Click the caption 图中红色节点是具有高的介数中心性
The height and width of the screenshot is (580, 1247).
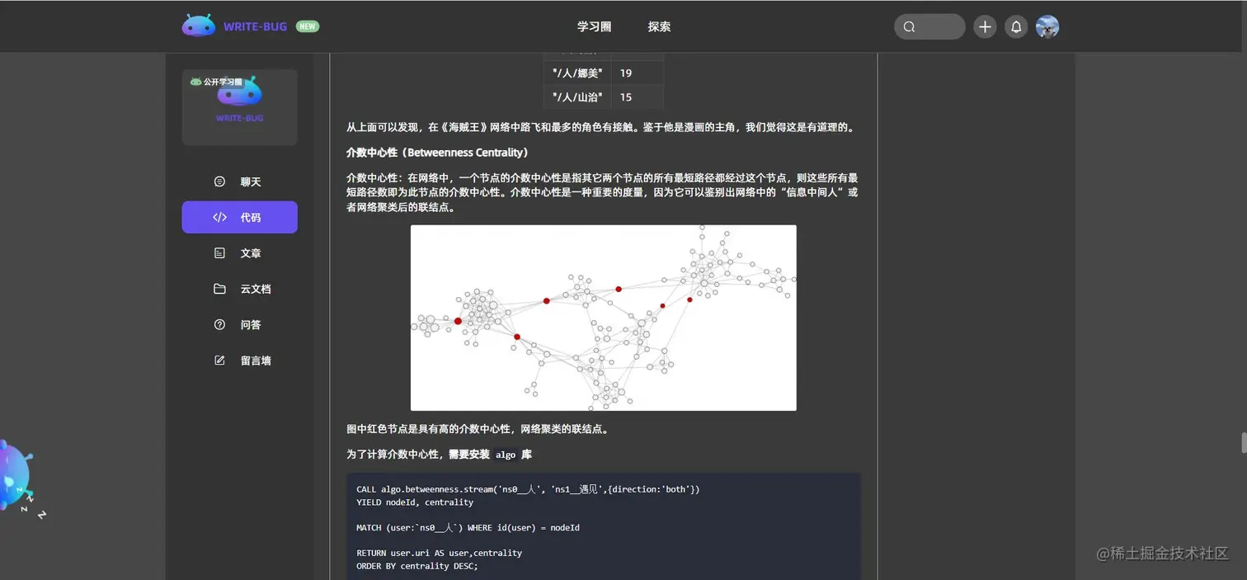478,429
